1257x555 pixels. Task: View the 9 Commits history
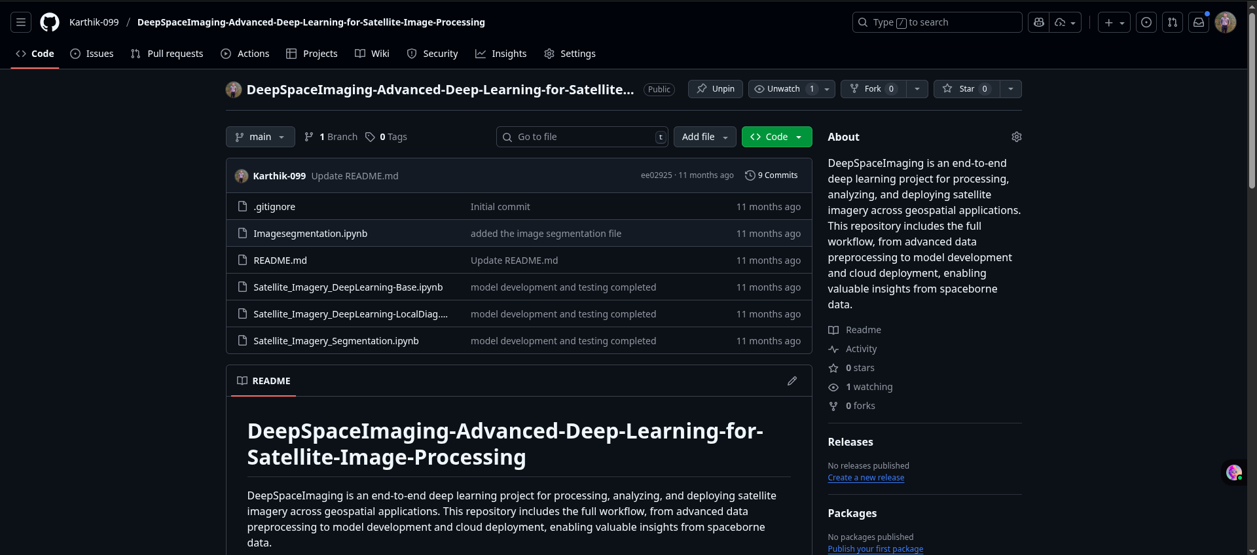[772, 175]
